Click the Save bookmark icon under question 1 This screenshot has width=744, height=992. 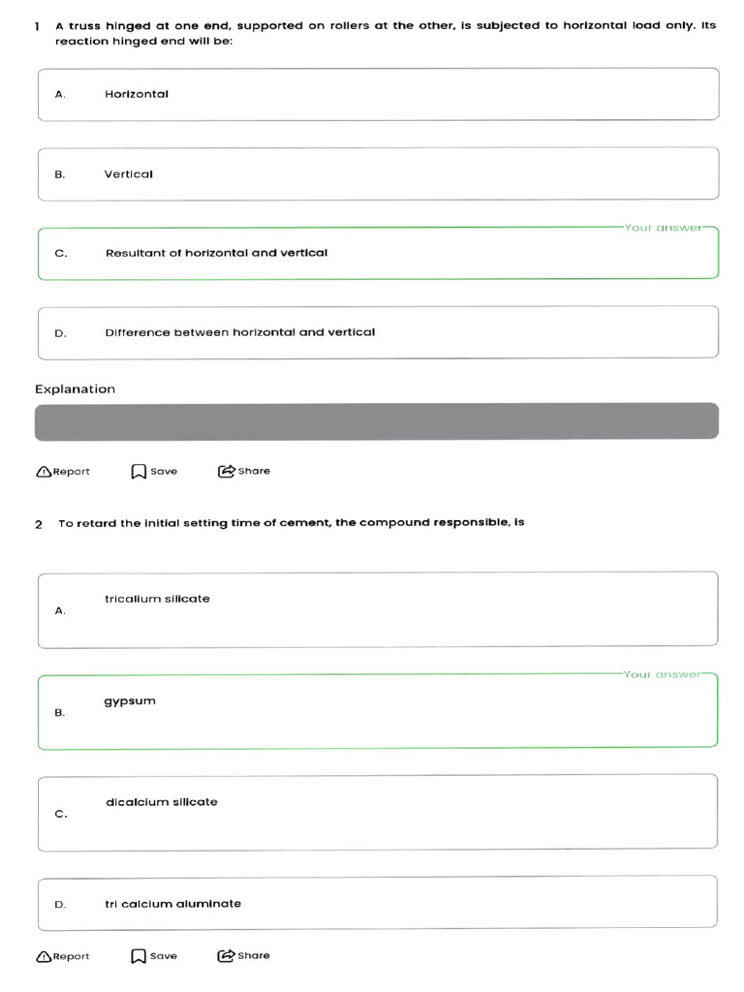pyautogui.click(x=139, y=472)
